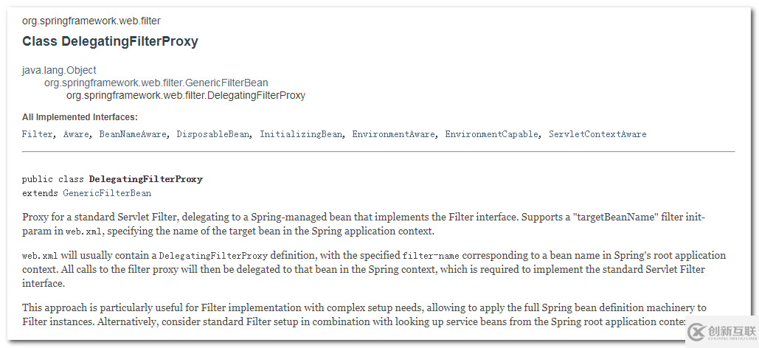The width and height of the screenshot is (759, 348).
Task: Open the ServletContextAware interface link
Action: pyautogui.click(x=597, y=134)
